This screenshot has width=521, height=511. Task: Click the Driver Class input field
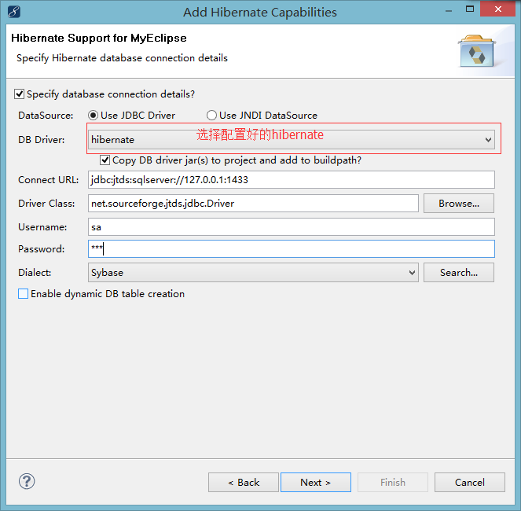point(253,204)
